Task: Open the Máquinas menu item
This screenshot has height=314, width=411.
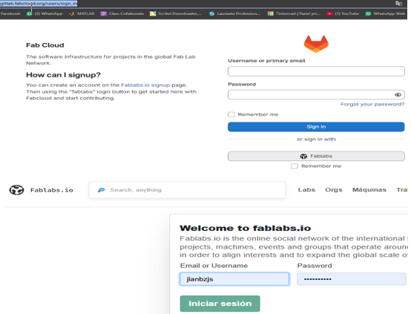Action: pos(369,189)
